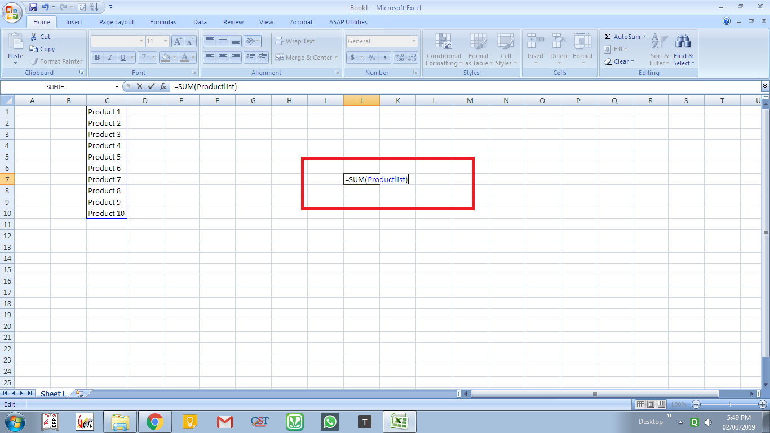Click inside the formula bar

(x=338, y=86)
